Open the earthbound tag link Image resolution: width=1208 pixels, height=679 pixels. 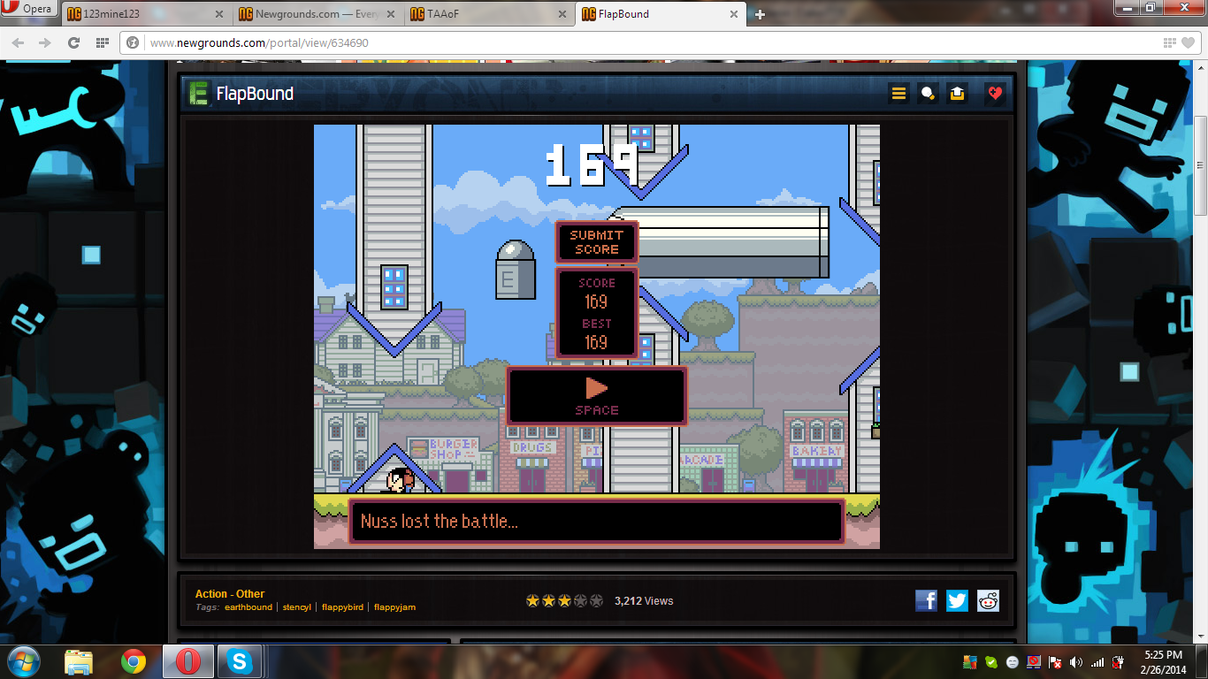pyautogui.click(x=248, y=607)
